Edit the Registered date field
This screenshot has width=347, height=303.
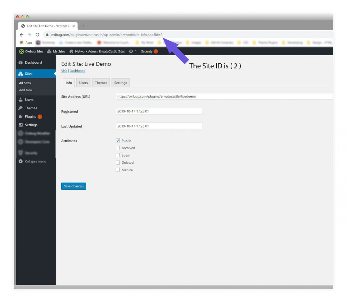(159, 111)
